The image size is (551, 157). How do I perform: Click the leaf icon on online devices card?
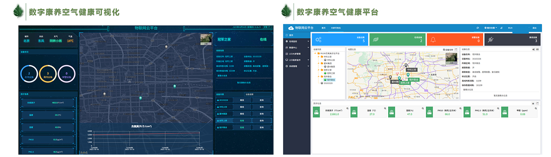pyautogui.click(x=376, y=40)
